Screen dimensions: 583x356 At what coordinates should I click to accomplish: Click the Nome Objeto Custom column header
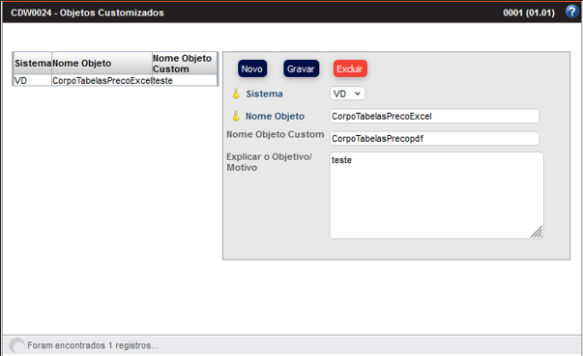(185, 64)
